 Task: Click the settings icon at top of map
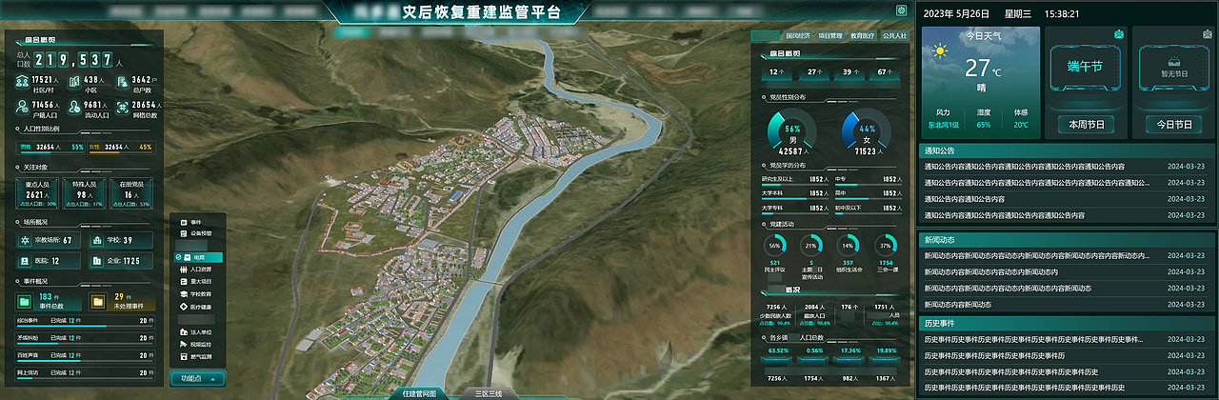901,10
